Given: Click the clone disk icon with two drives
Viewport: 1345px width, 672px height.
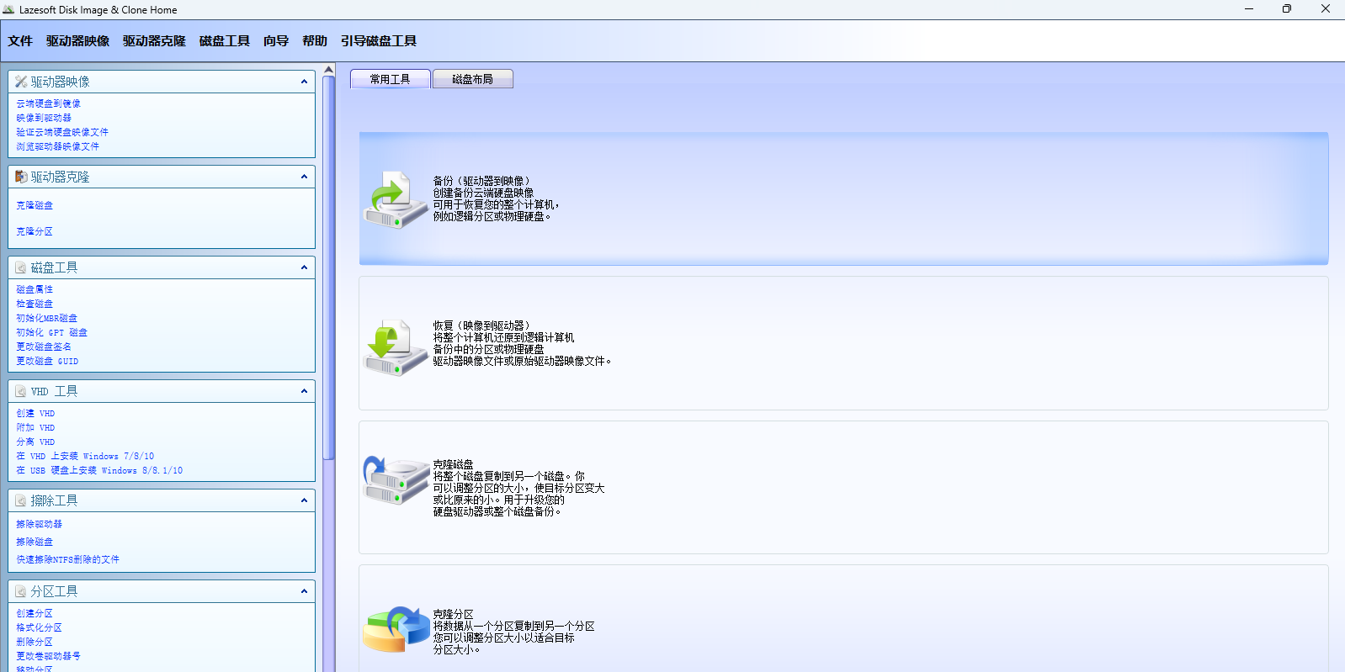Looking at the screenshot, I should pyautogui.click(x=396, y=479).
